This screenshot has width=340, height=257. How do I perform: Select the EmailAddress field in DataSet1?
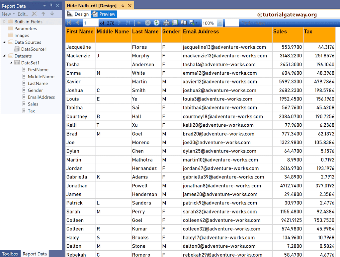click(x=41, y=97)
